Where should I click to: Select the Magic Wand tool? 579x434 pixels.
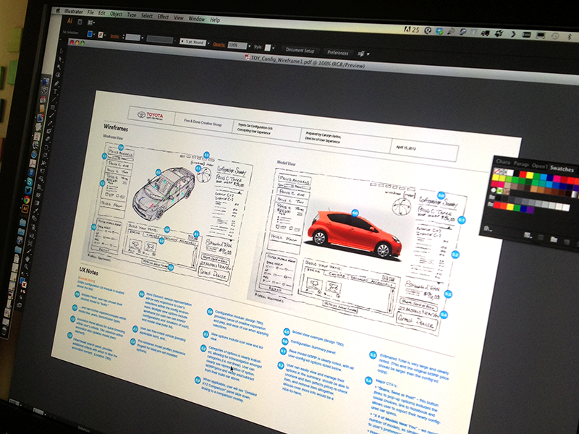point(59,67)
